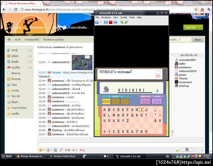Open the game screenshot thumbnail in chat
This screenshot has width=213, height=166.
[82, 62]
